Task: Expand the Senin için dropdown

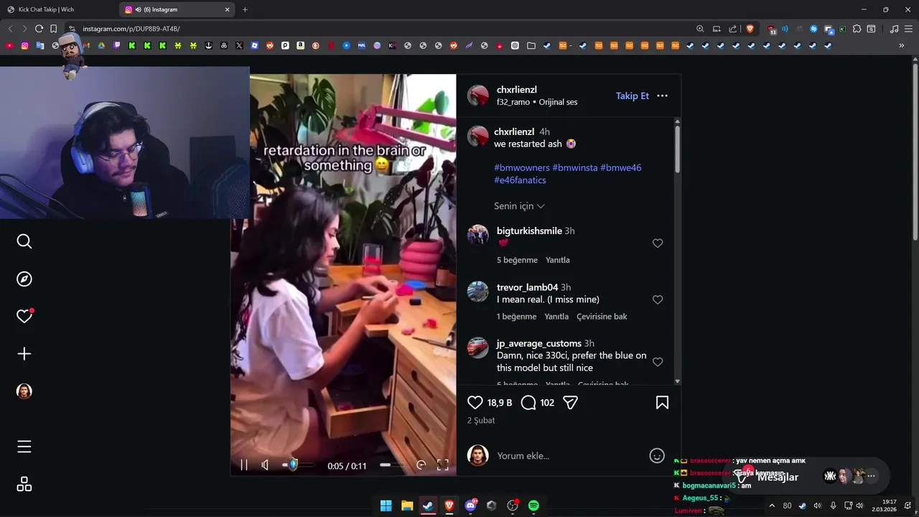Action: [519, 206]
